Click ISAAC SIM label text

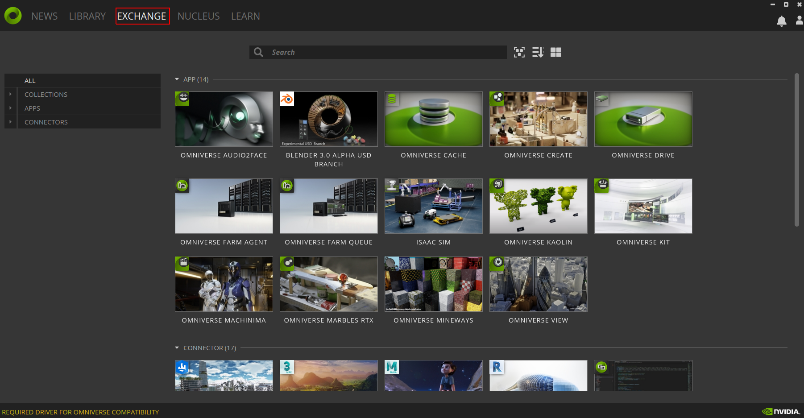click(x=434, y=242)
